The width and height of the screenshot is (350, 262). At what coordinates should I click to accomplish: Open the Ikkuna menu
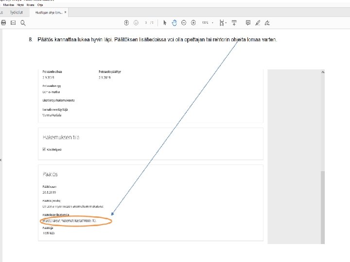tap(30, 5)
